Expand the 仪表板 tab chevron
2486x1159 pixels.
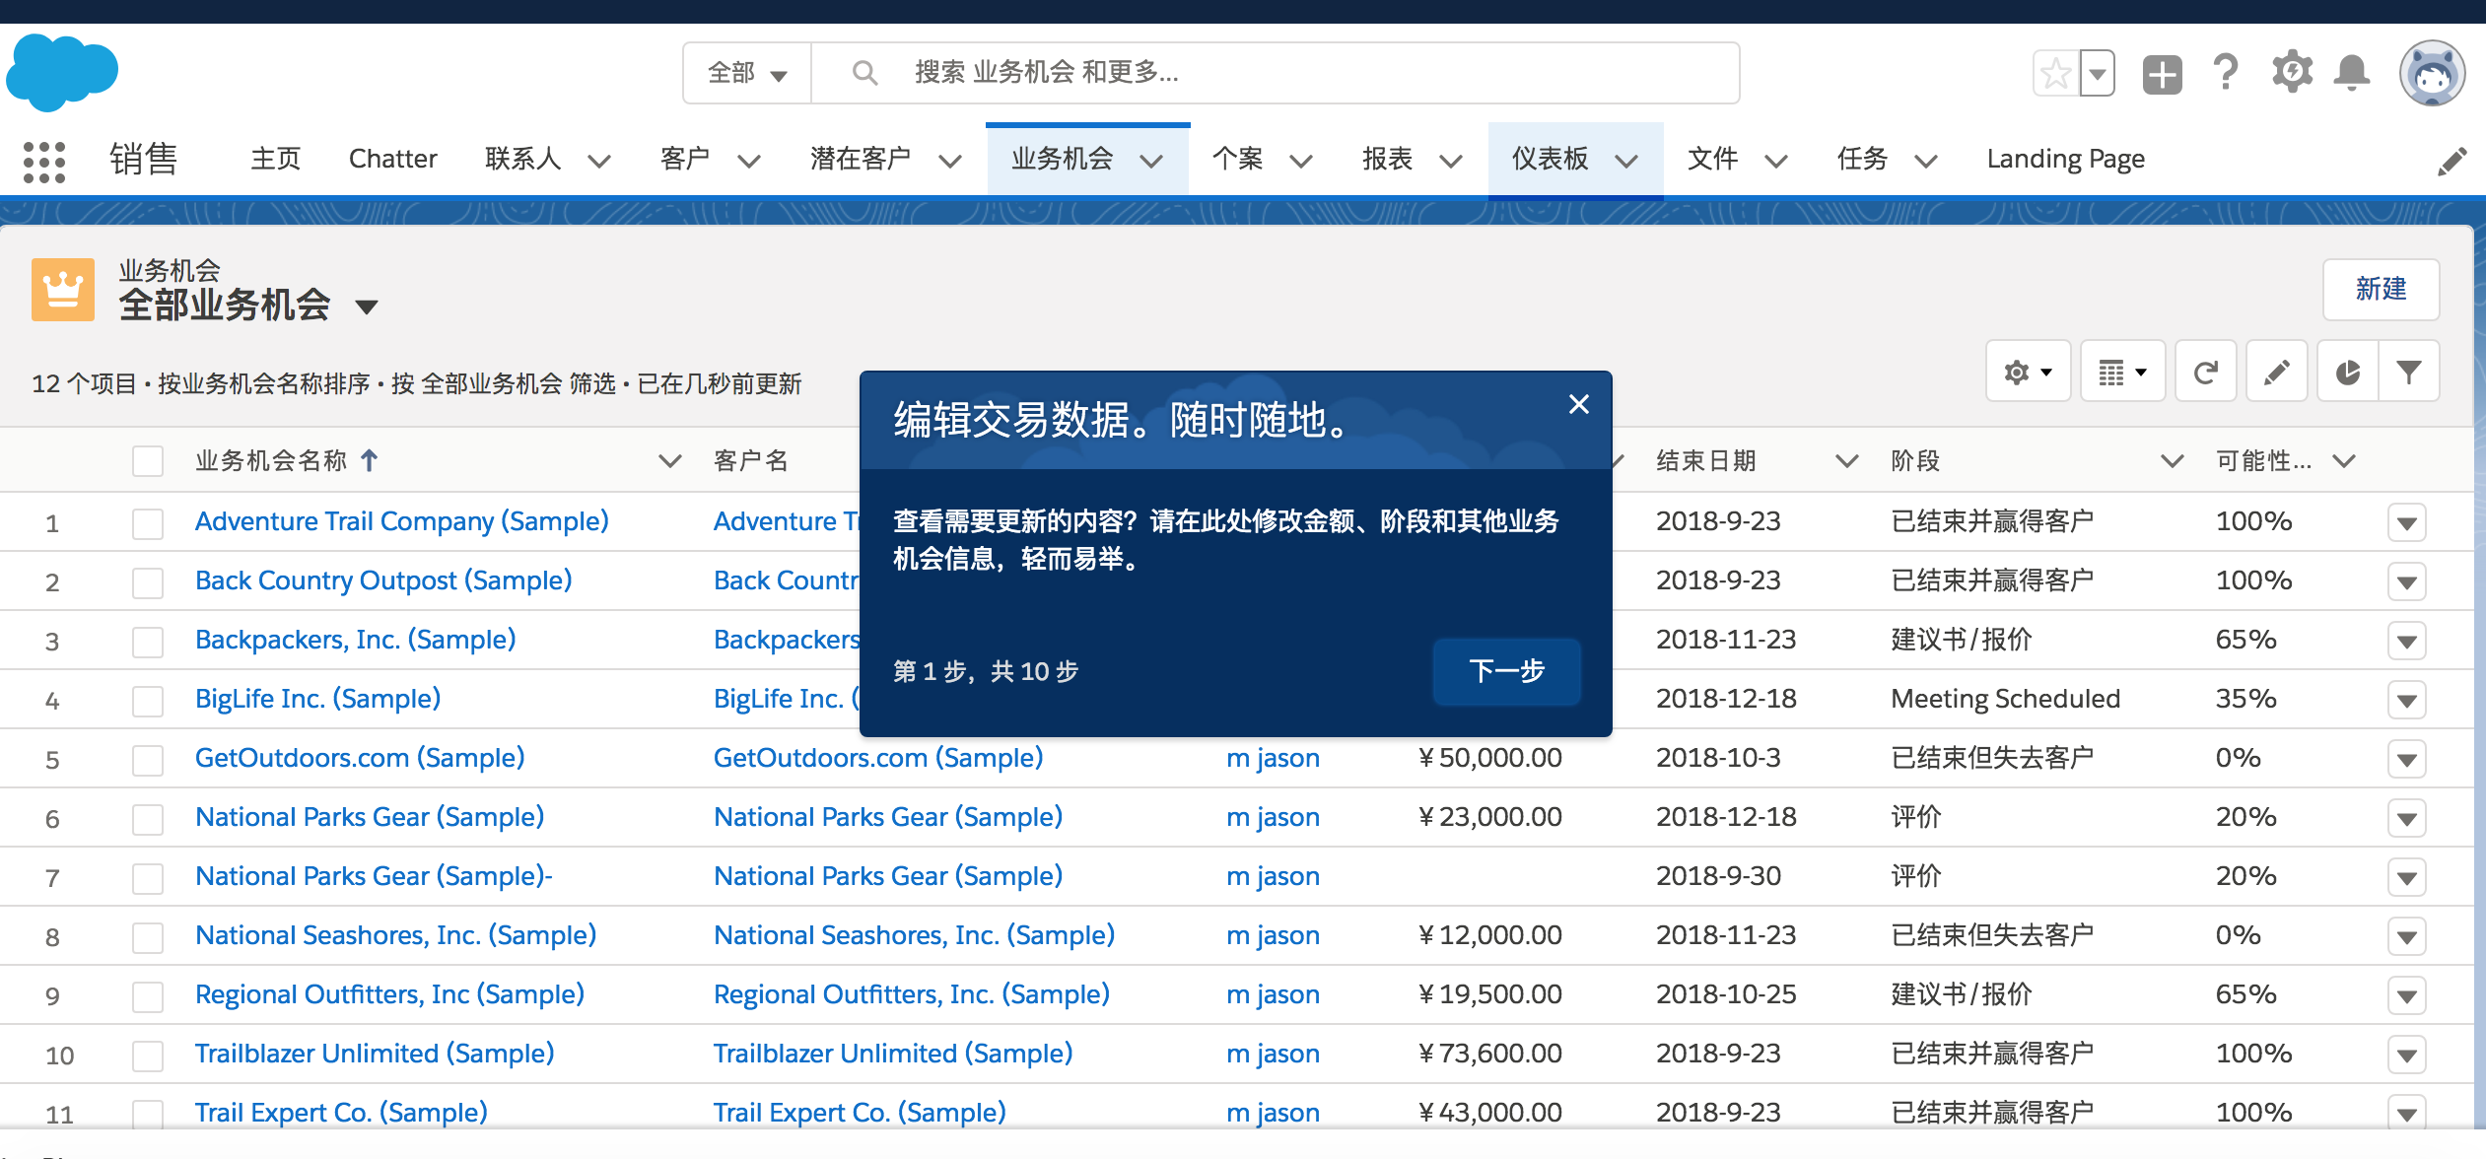pos(1626,161)
